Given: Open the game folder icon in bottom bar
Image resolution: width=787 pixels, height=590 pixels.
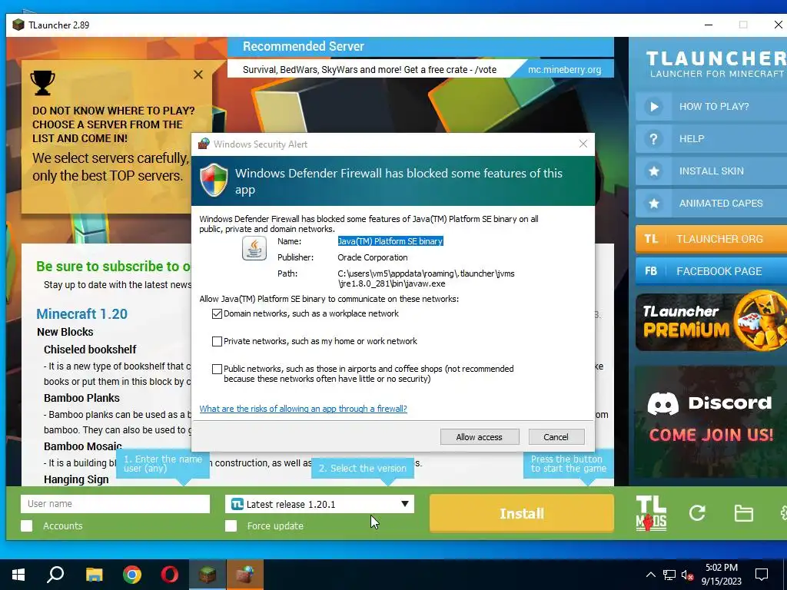Looking at the screenshot, I should [x=743, y=513].
